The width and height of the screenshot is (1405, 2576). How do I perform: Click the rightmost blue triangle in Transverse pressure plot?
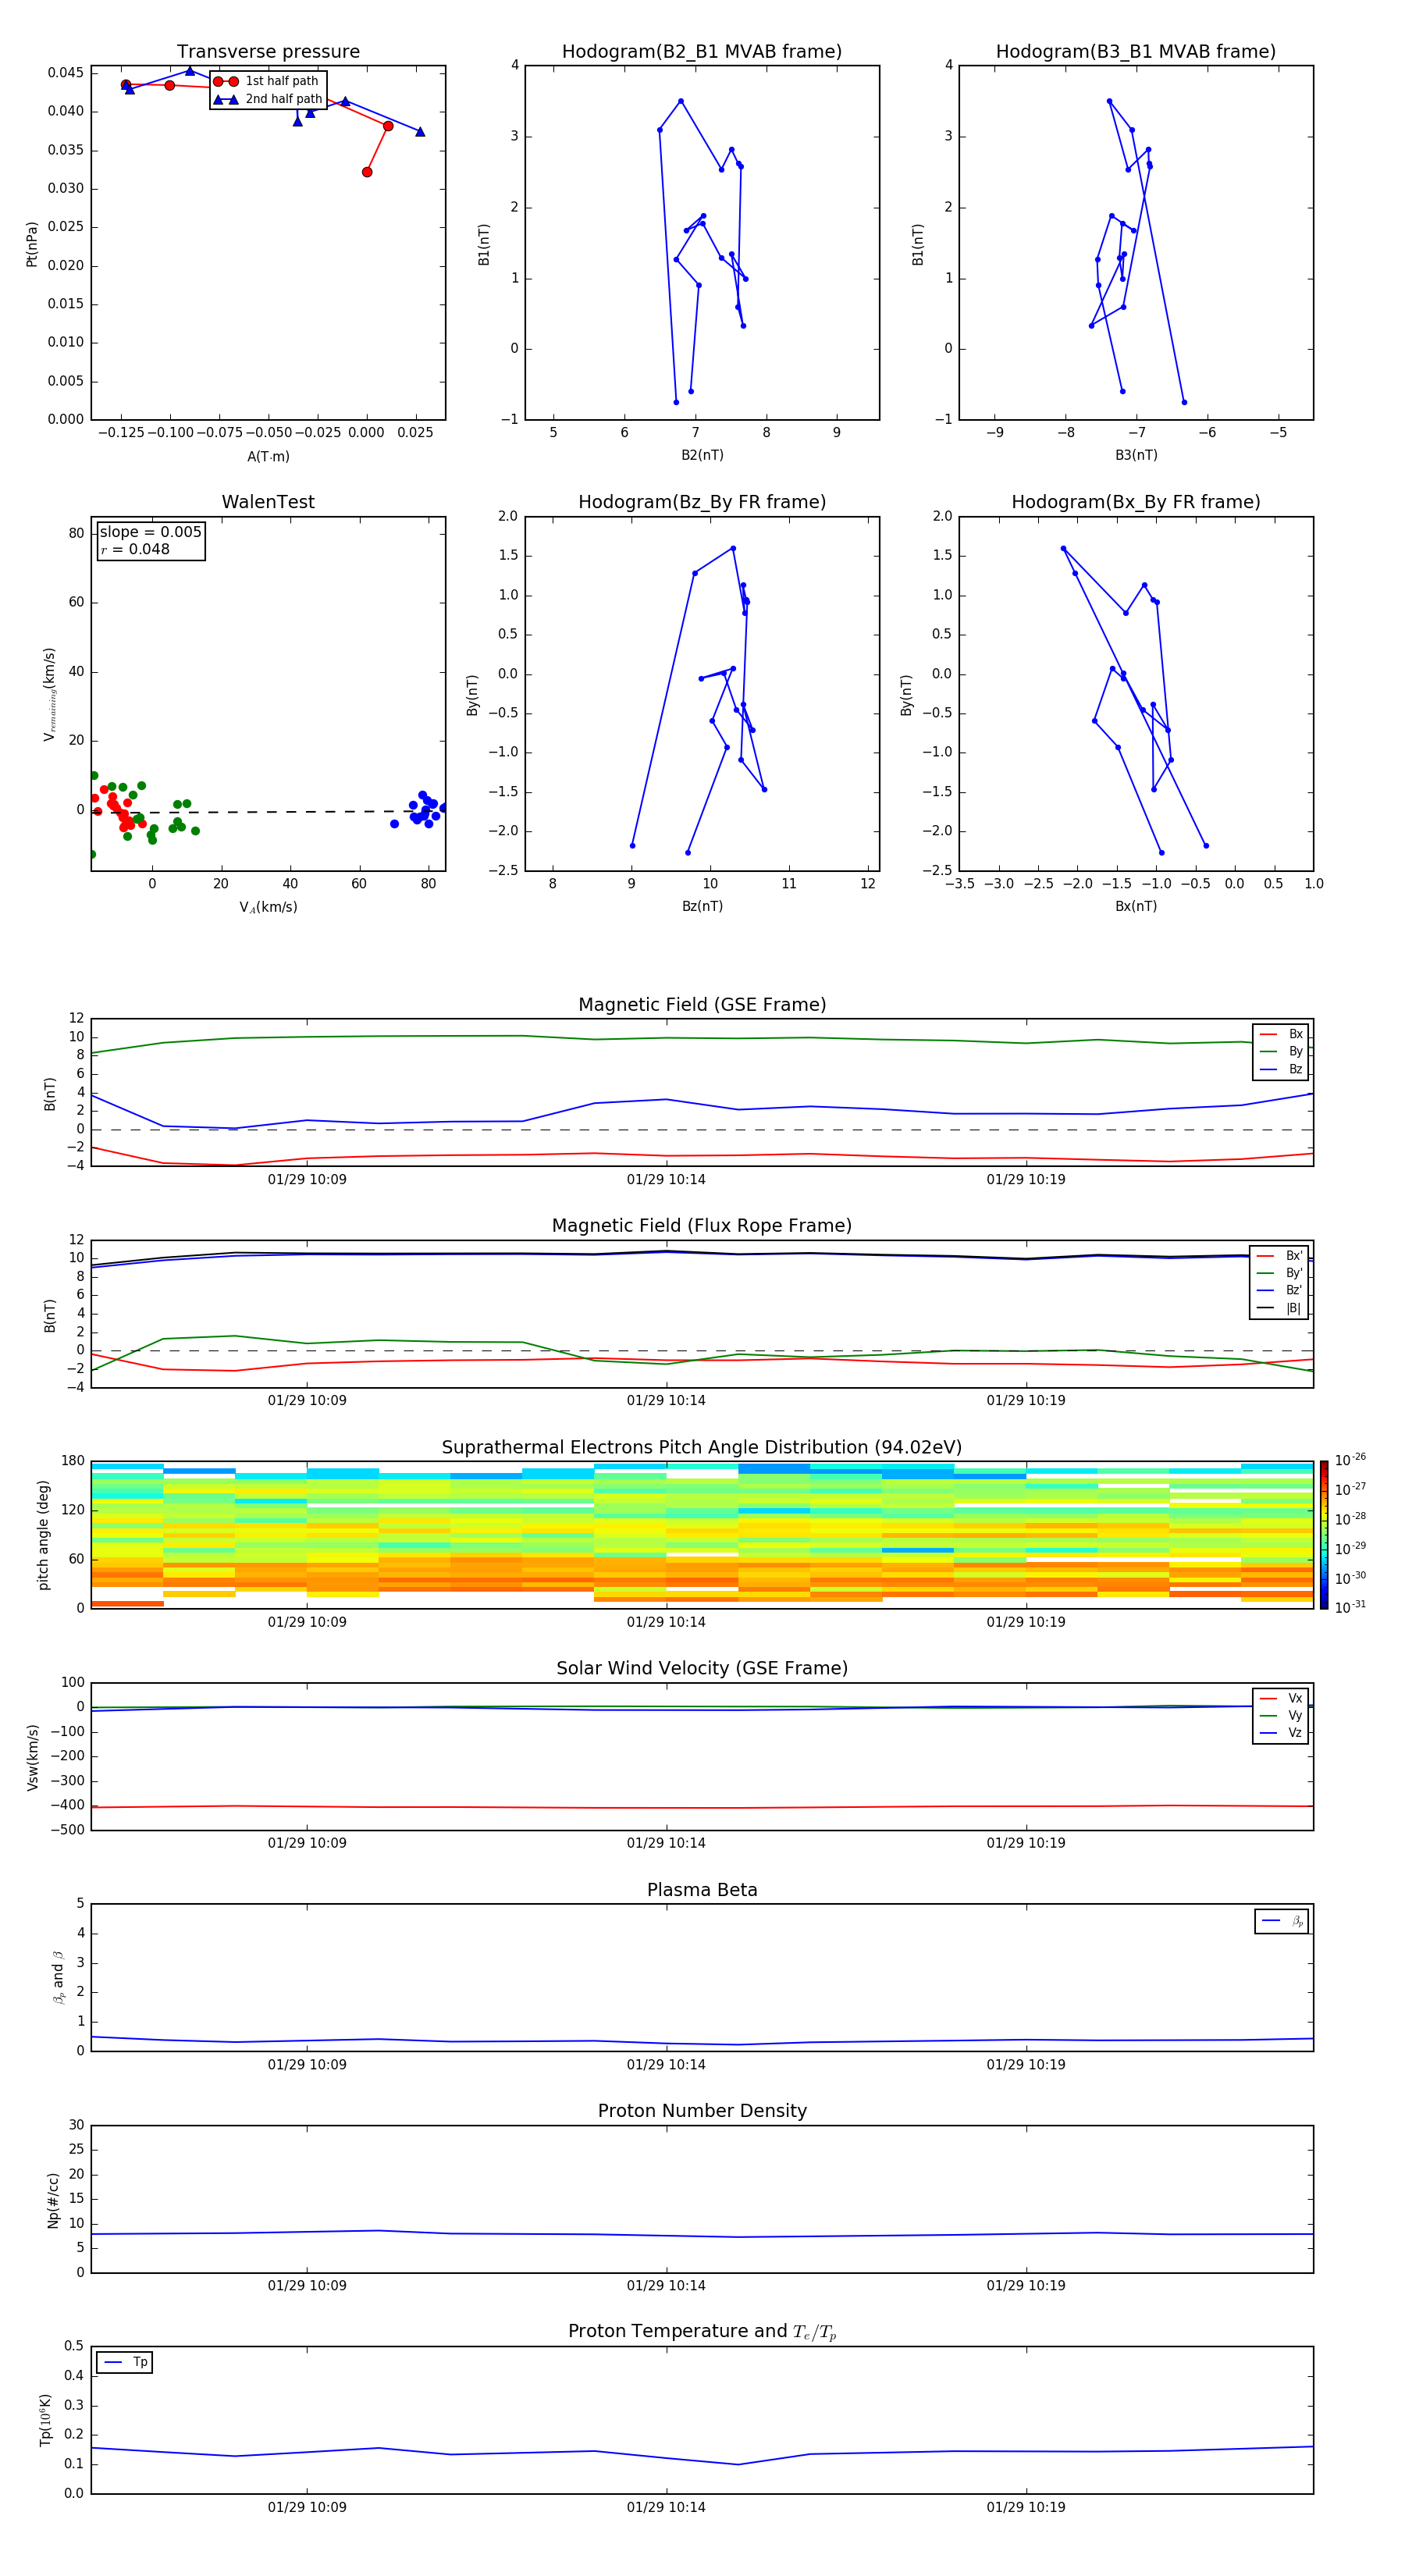coord(420,131)
